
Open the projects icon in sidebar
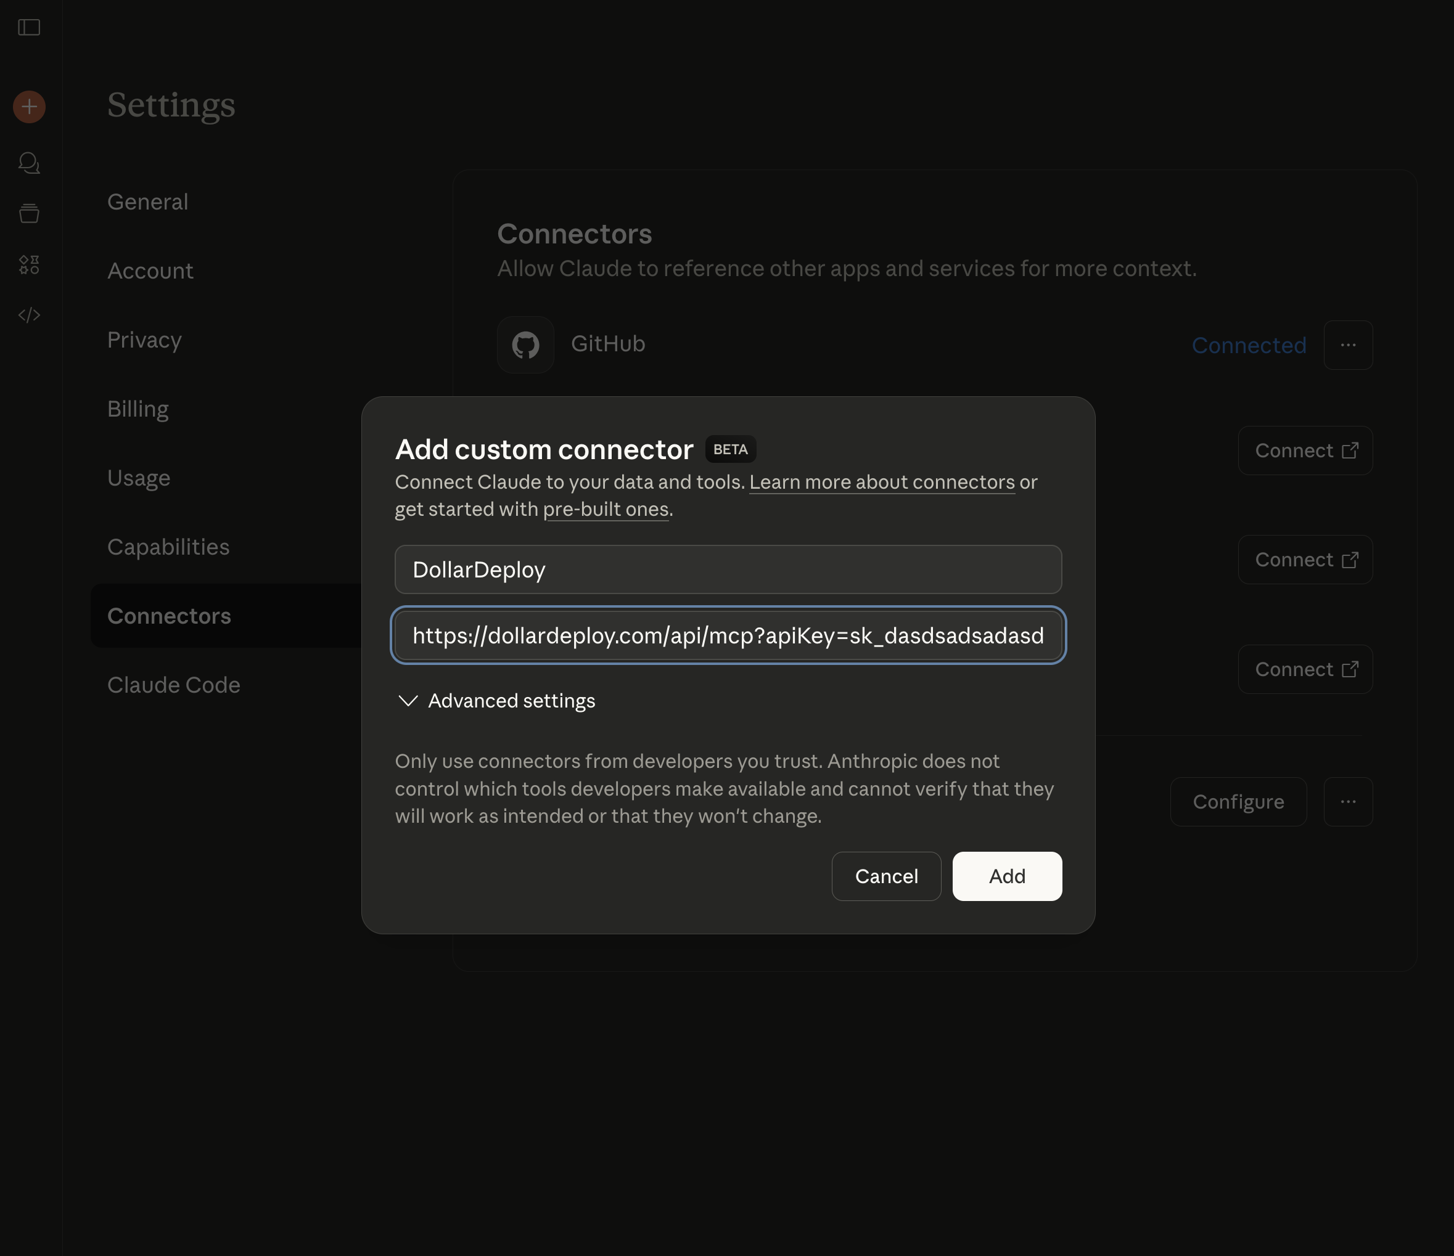(x=29, y=213)
